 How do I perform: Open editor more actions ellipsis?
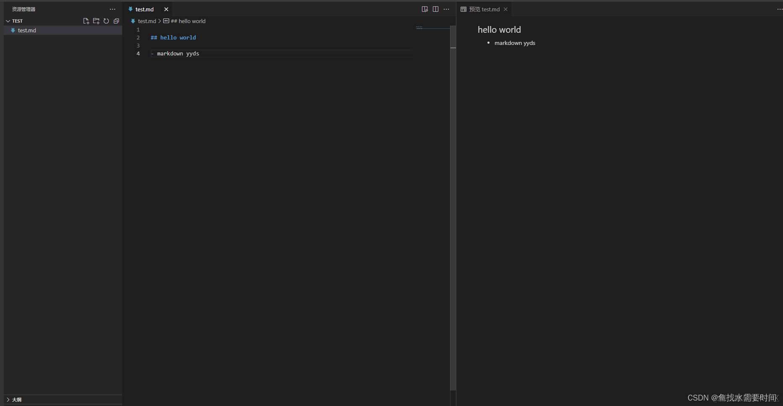point(446,9)
